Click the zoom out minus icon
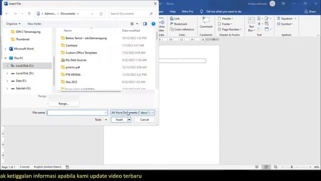The height and width of the screenshot is (181, 321). coord(283,167)
